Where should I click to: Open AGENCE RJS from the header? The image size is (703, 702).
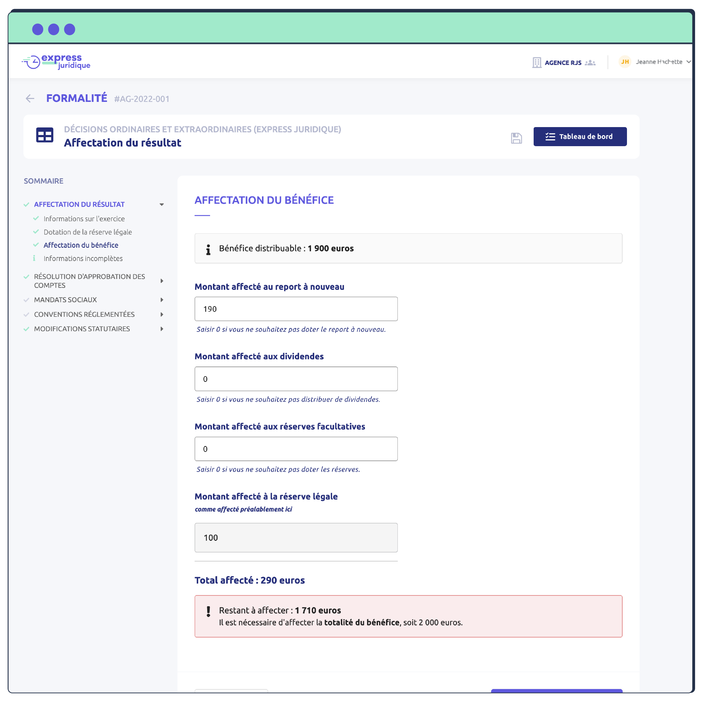pos(563,62)
